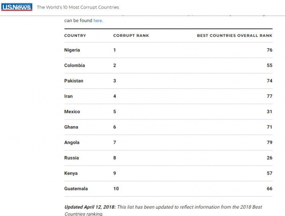This screenshot has height=216, width=285.
Task: Click the Ghana row label
Action: pos(71,127)
